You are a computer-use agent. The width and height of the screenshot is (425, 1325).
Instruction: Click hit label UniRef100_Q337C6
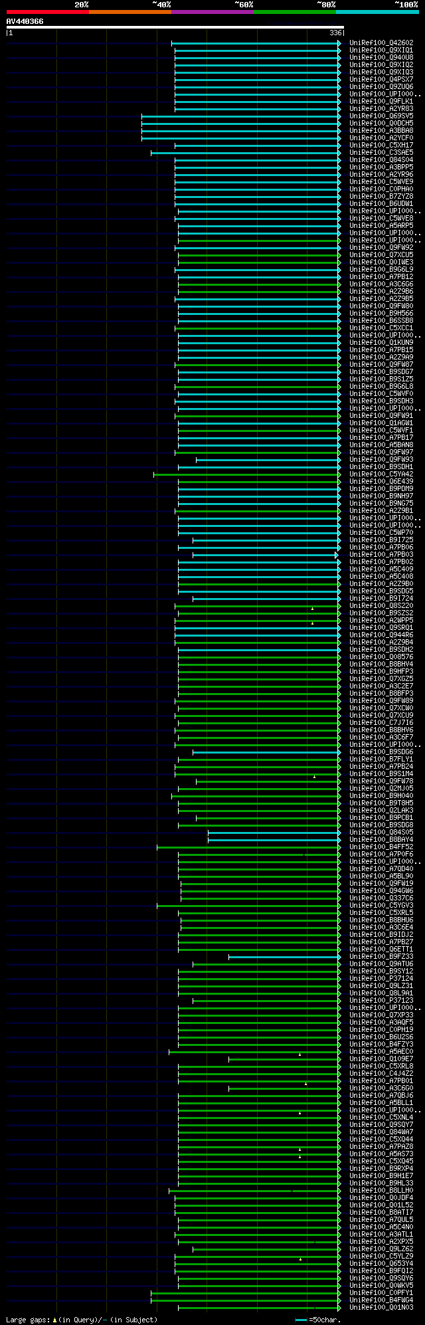pos(381,898)
